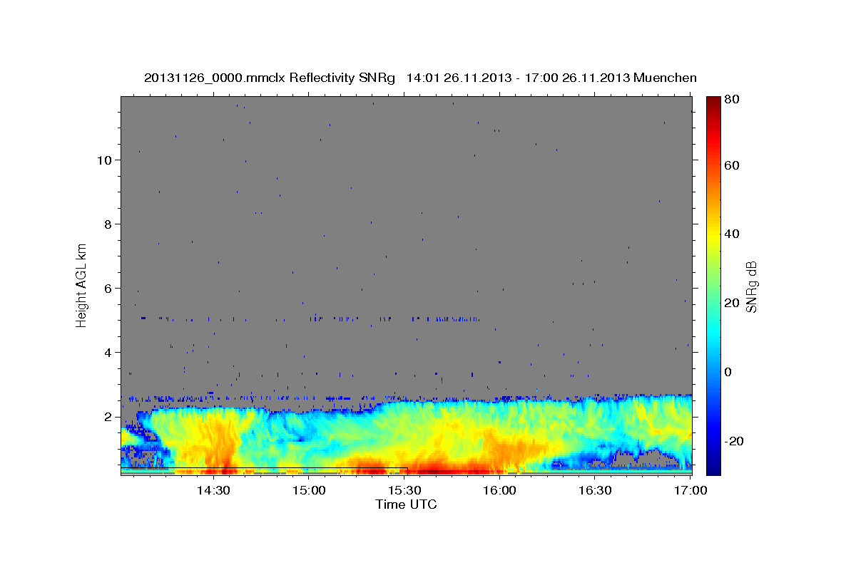Click the 16:30 time tick label
Viewport: 856px width, 570px height.
pos(595,490)
